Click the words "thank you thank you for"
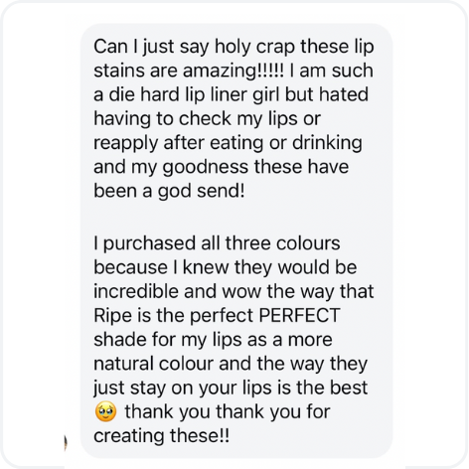 [228, 411]
